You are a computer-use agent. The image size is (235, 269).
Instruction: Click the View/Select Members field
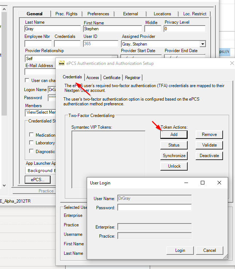point(40,112)
